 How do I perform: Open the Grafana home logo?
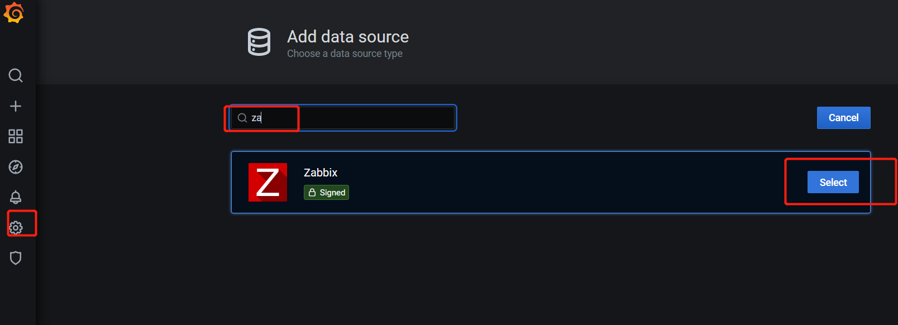coord(14,13)
